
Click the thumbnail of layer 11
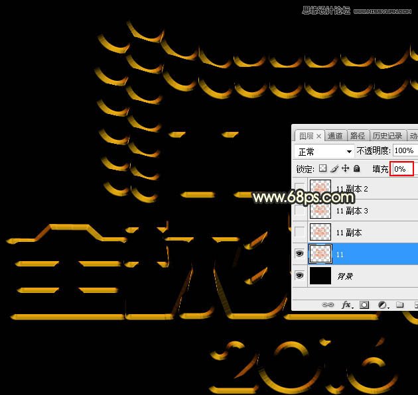click(320, 254)
